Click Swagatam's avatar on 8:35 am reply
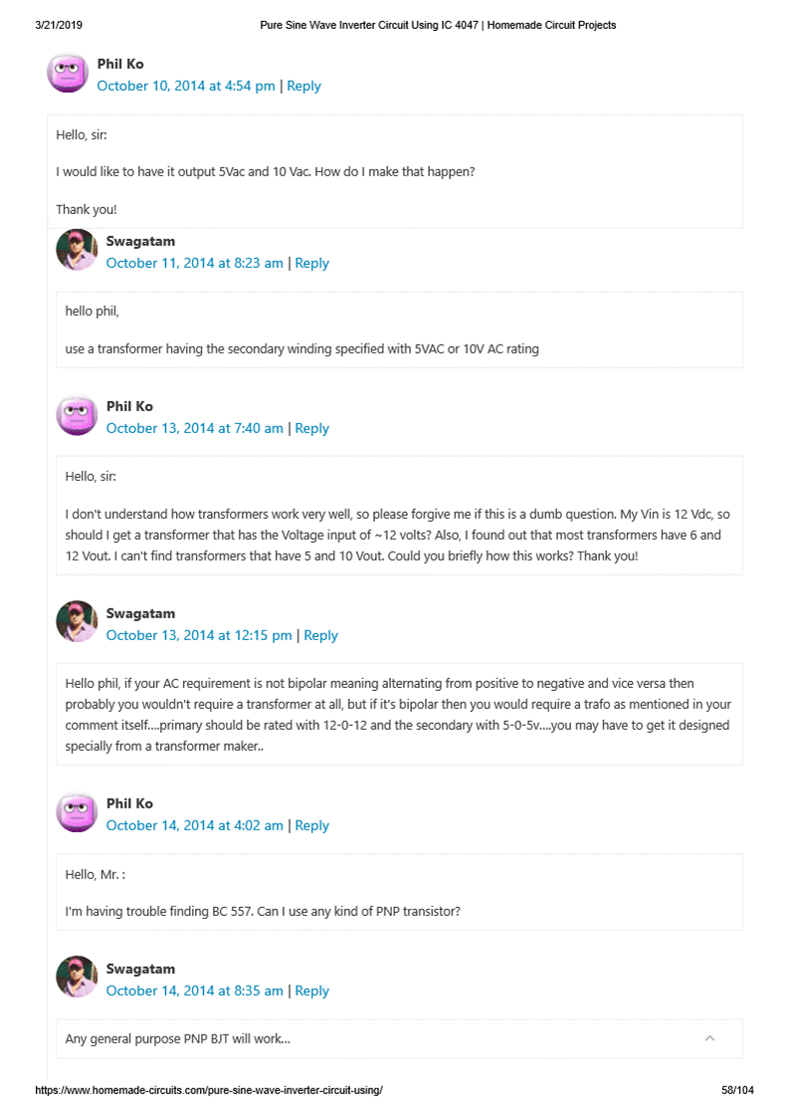Image resolution: width=789 pixels, height=1117 pixels. pyautogui.click(x=77, y=978)
